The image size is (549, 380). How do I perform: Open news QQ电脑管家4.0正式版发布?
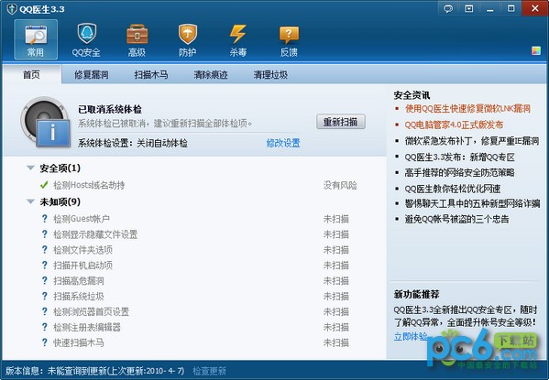(454, 125)
